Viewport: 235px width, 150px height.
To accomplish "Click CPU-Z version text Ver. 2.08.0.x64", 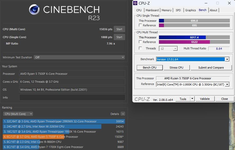I will pos(163,100).
